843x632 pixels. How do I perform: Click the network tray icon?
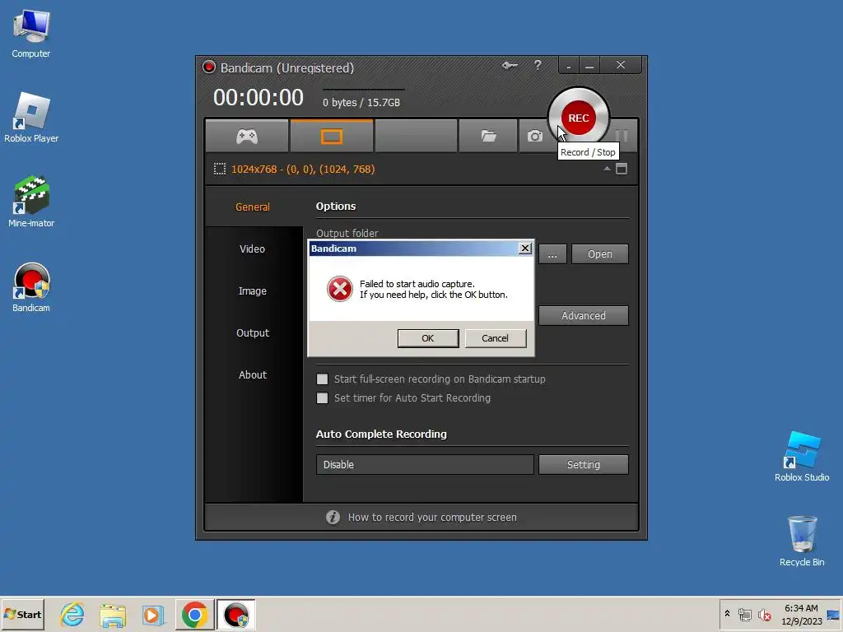744,614
